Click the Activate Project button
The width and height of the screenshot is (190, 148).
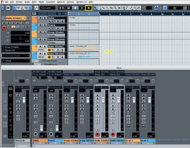click(x=3, y=8)
